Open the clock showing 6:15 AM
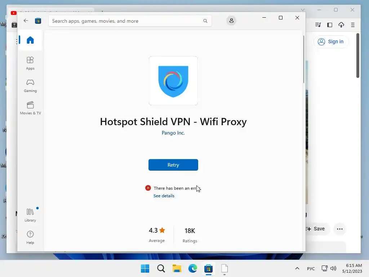This screenshot has width=369, height=277. [352, 268]
